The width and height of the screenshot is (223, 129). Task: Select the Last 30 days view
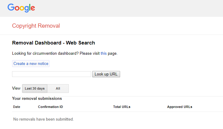click(35, 88)
